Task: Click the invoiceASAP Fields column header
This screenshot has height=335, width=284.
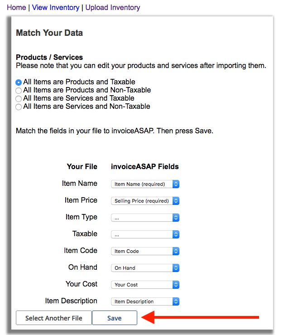Action: coord(145,167)
